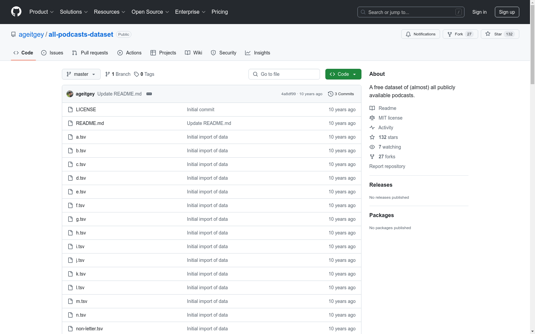Switch to the Code tab
This screenshot has height=334, width=535.
(x=23, y=53)
